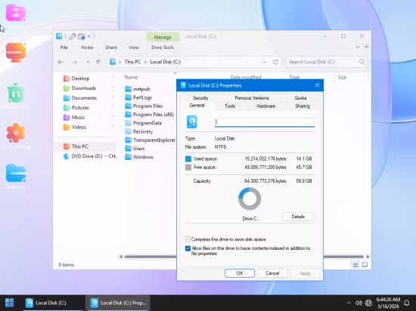This screenshot has height=311, width=416.
Task: Click the Date modified column header
Action: click(246, 77)
